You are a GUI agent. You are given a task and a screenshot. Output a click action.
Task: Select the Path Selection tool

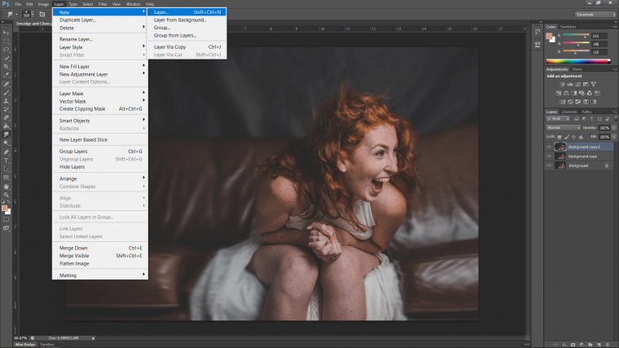6,169
